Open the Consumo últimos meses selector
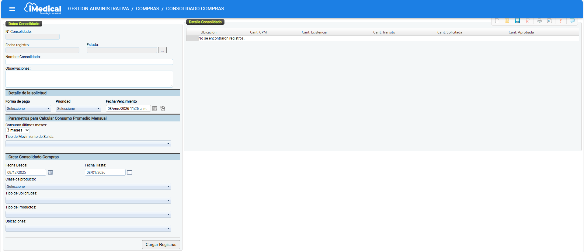The height and width of the screenshot is (252, 584). pos(18,130)
